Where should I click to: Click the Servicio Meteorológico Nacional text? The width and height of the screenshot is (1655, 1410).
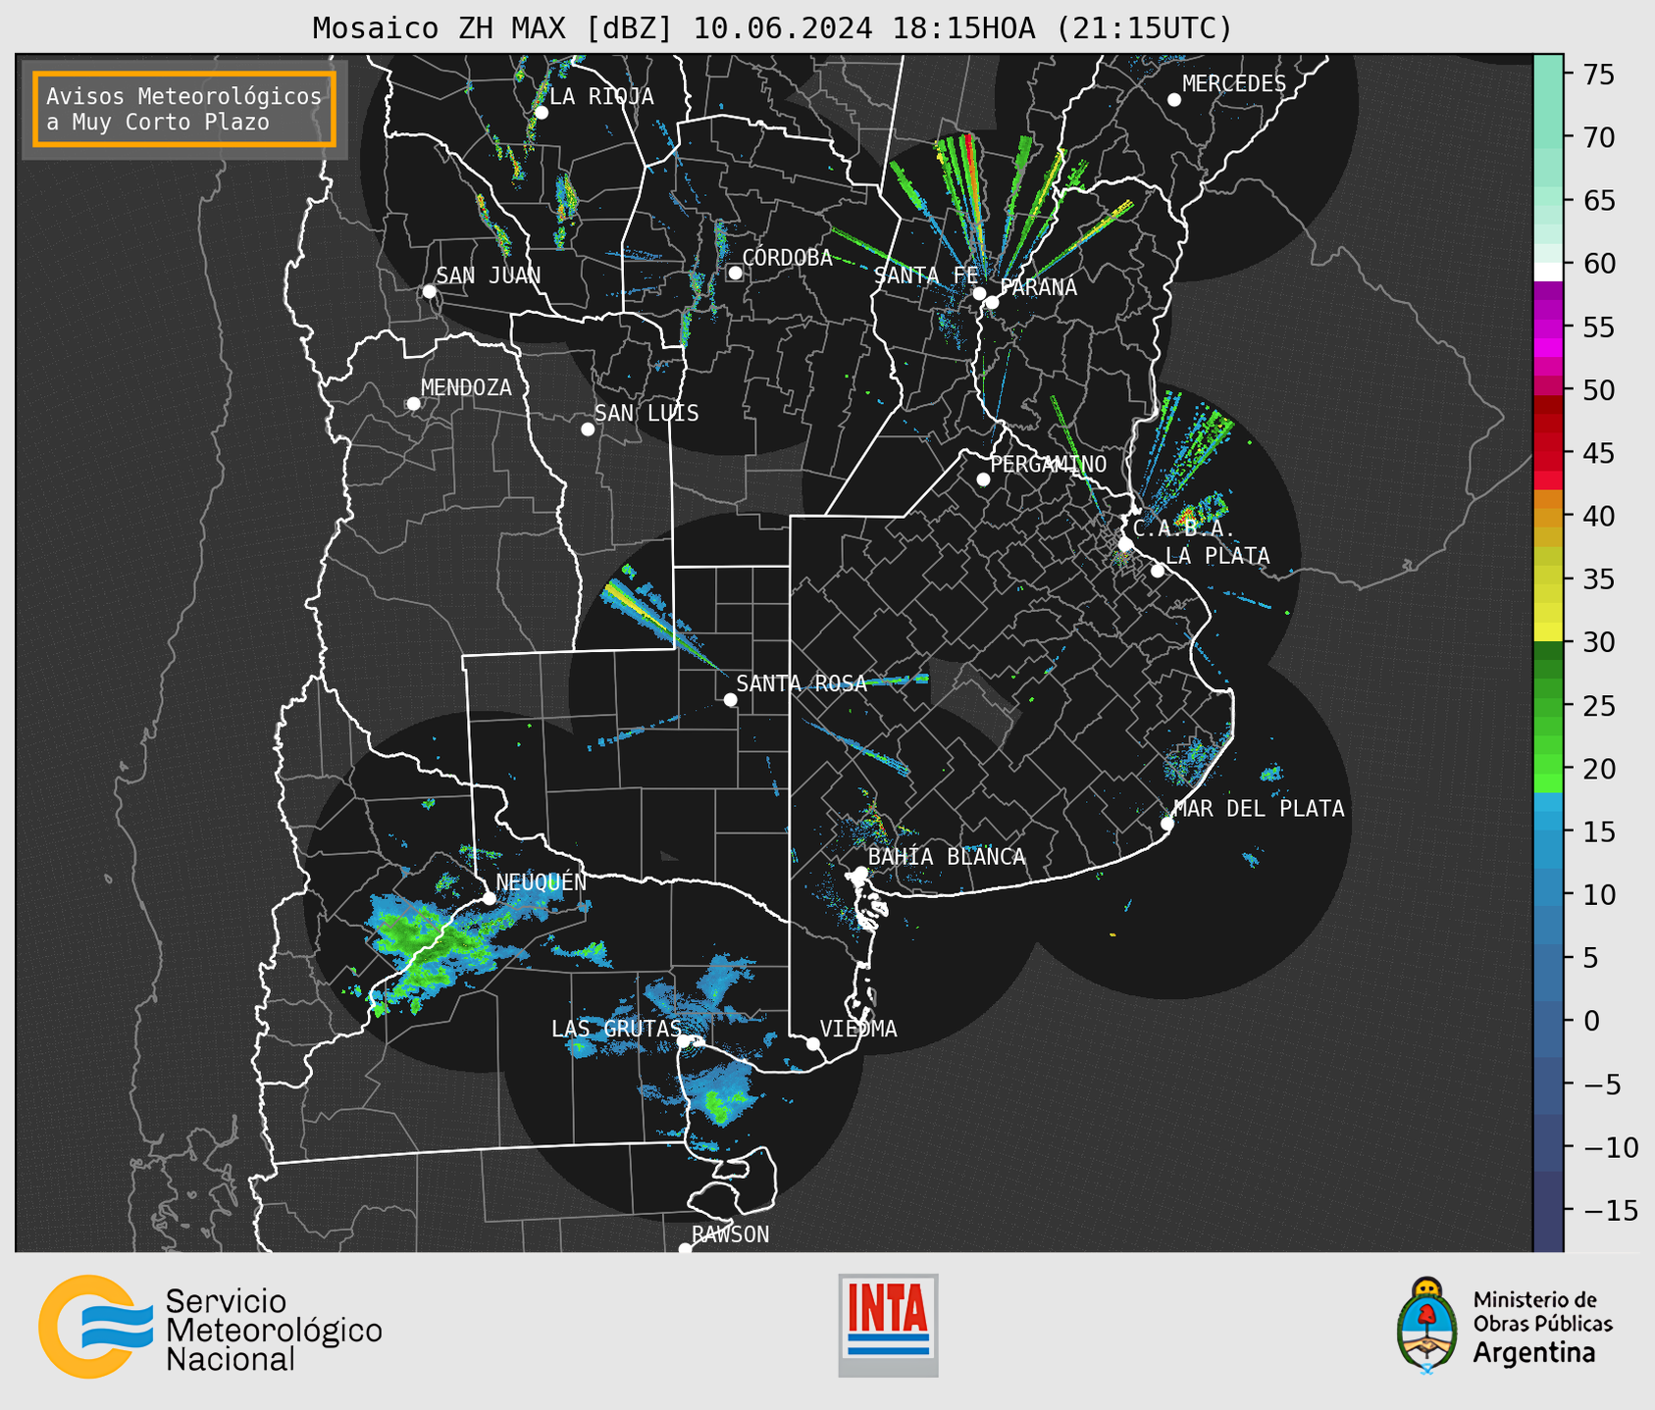[274, 1330]
